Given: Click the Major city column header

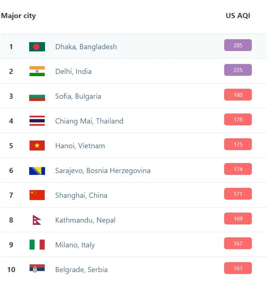Looking at the screenshot, I should (18, 16).
